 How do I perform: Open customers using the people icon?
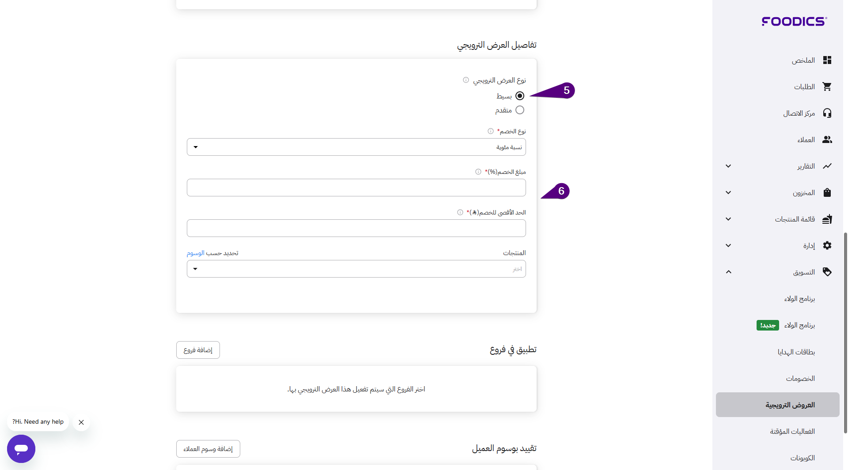827,140
